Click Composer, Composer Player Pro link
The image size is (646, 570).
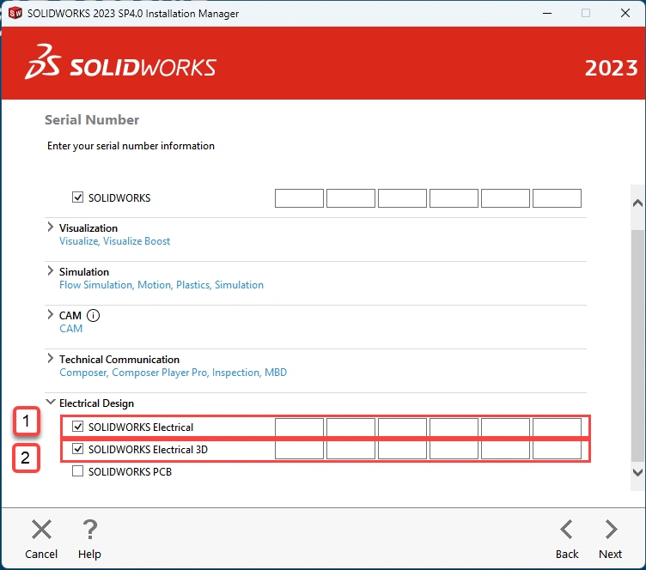tap(173, 373)
